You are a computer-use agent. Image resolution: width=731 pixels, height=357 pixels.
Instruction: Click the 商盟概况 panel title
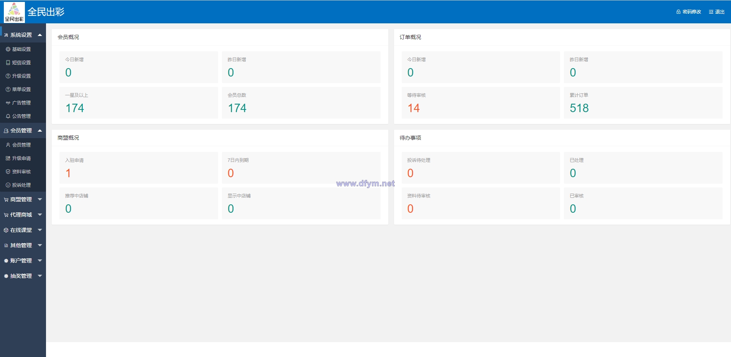(68, 138)
